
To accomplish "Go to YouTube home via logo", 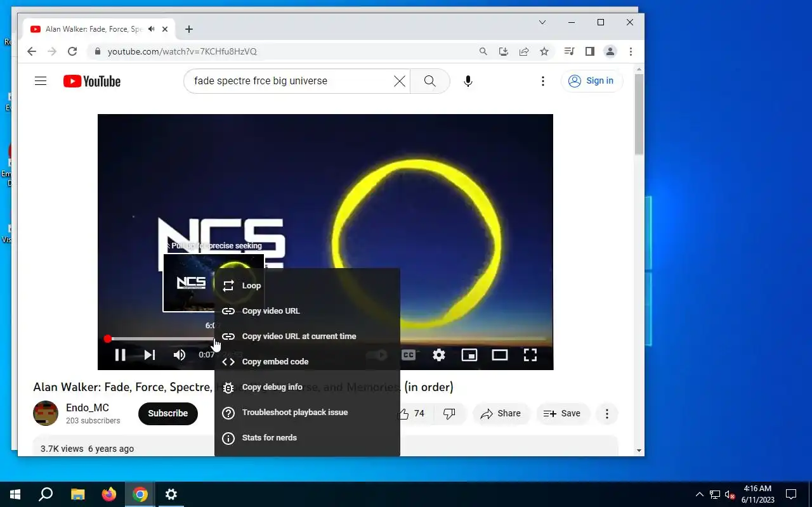I will coord(92,81).
